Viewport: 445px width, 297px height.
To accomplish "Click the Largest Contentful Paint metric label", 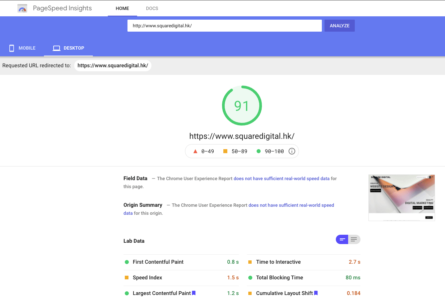I will [162, 293].
